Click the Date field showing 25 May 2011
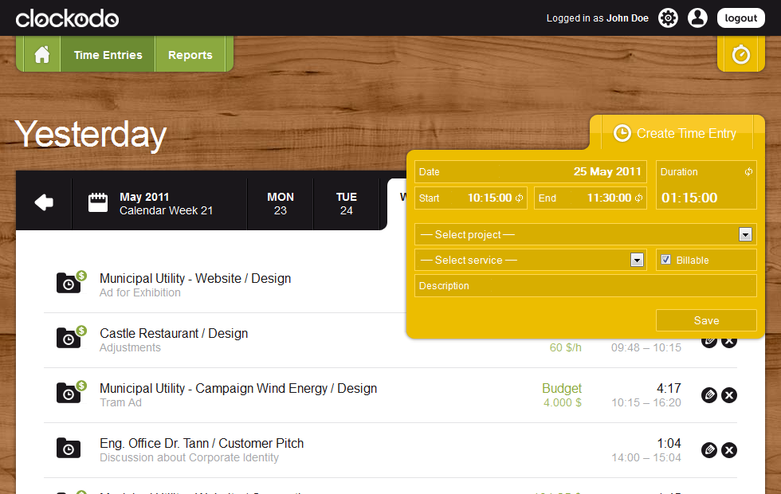 [x=531, y=172]
